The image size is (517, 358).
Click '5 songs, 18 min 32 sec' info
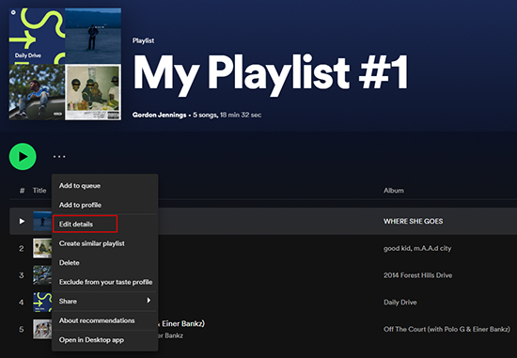(227, 115)
